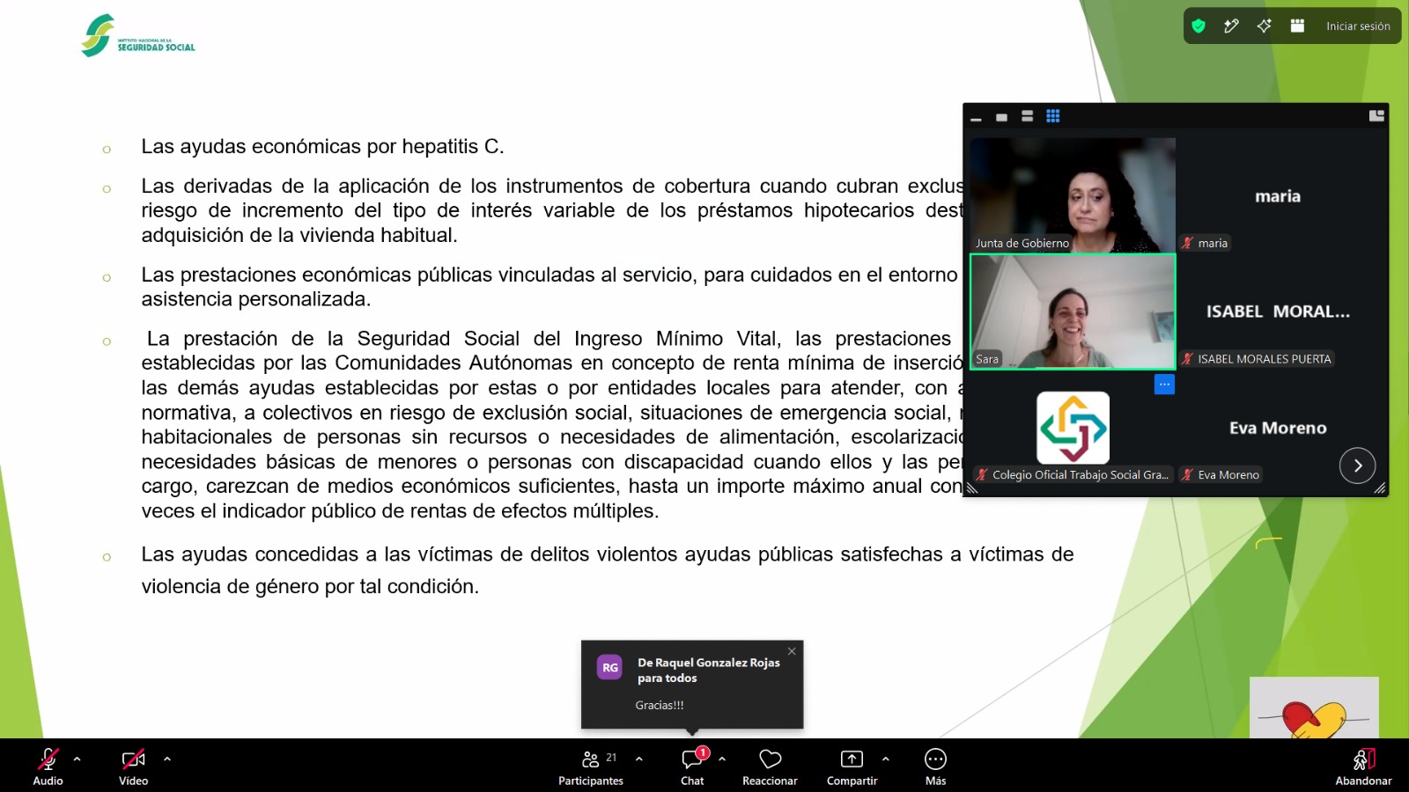Click Iniciar sesión to sign in

tap(1358, 26)
